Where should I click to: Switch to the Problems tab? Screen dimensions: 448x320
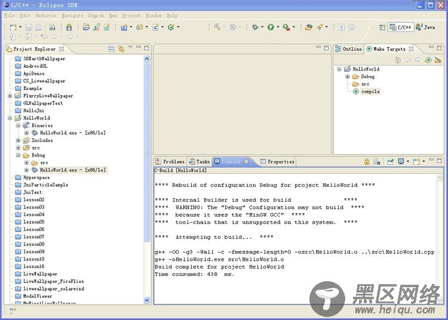pos(170,162)
